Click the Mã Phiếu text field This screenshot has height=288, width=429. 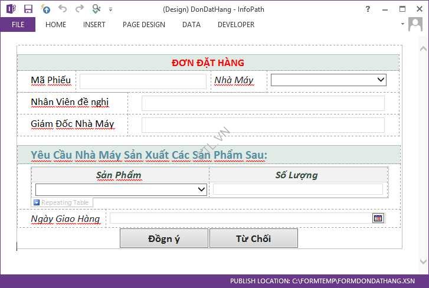(143, 81)
